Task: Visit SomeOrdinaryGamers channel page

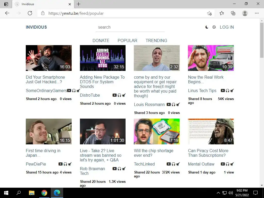Action: 46,90
